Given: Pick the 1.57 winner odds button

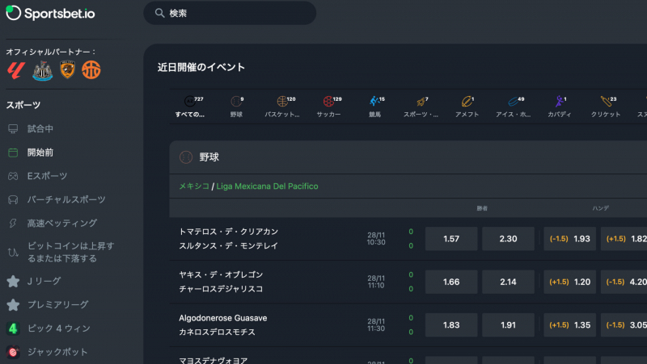Looking at the screenshot, I should pos(451,239).
